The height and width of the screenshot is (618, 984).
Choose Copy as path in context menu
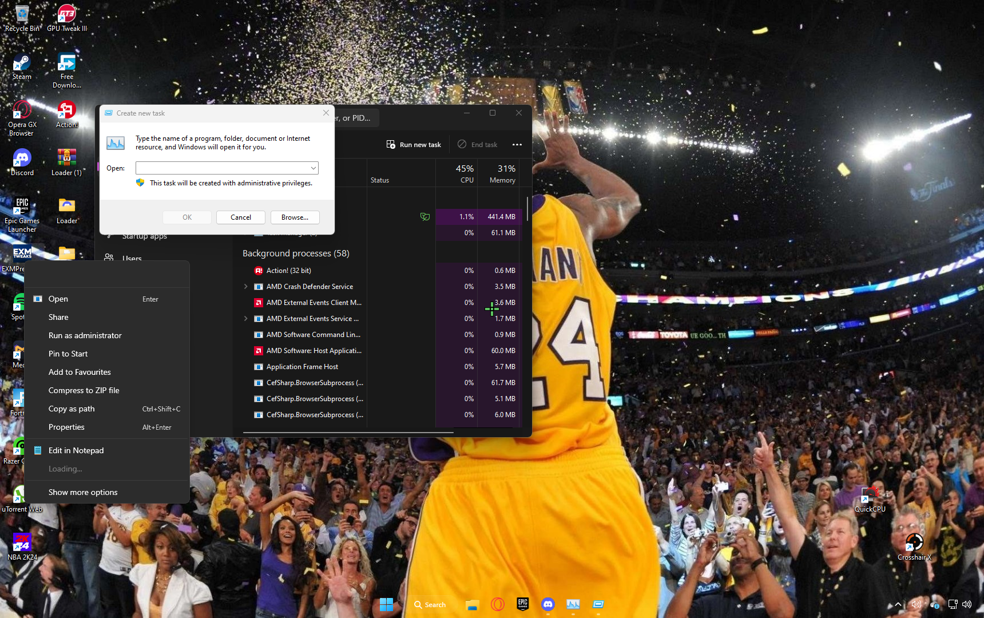[107, 409]
